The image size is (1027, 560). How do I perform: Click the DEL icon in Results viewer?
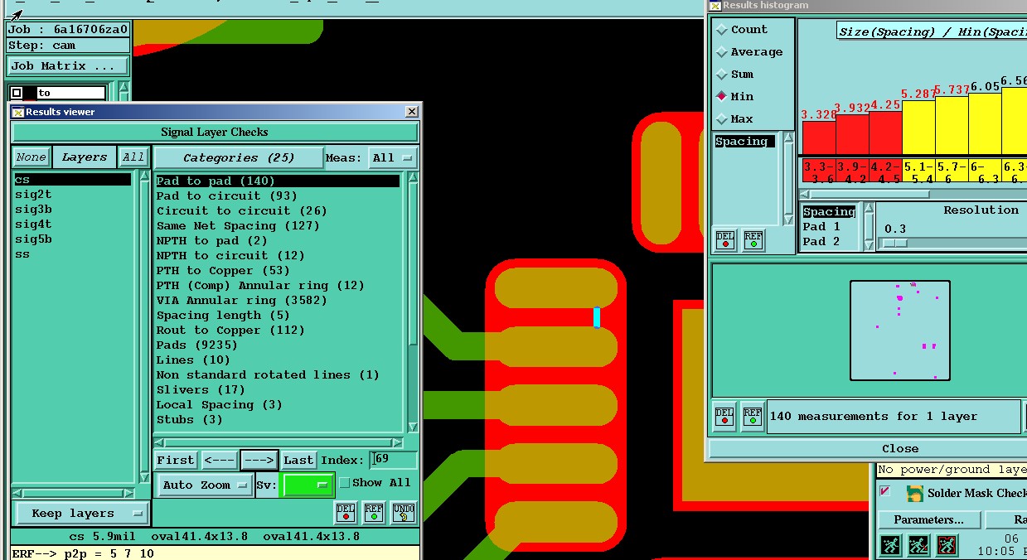pyautogui.click(x=346, y=513)
